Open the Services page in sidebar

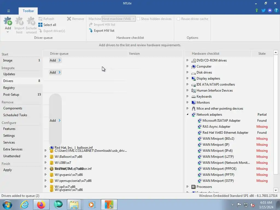(x=21, y=142)
